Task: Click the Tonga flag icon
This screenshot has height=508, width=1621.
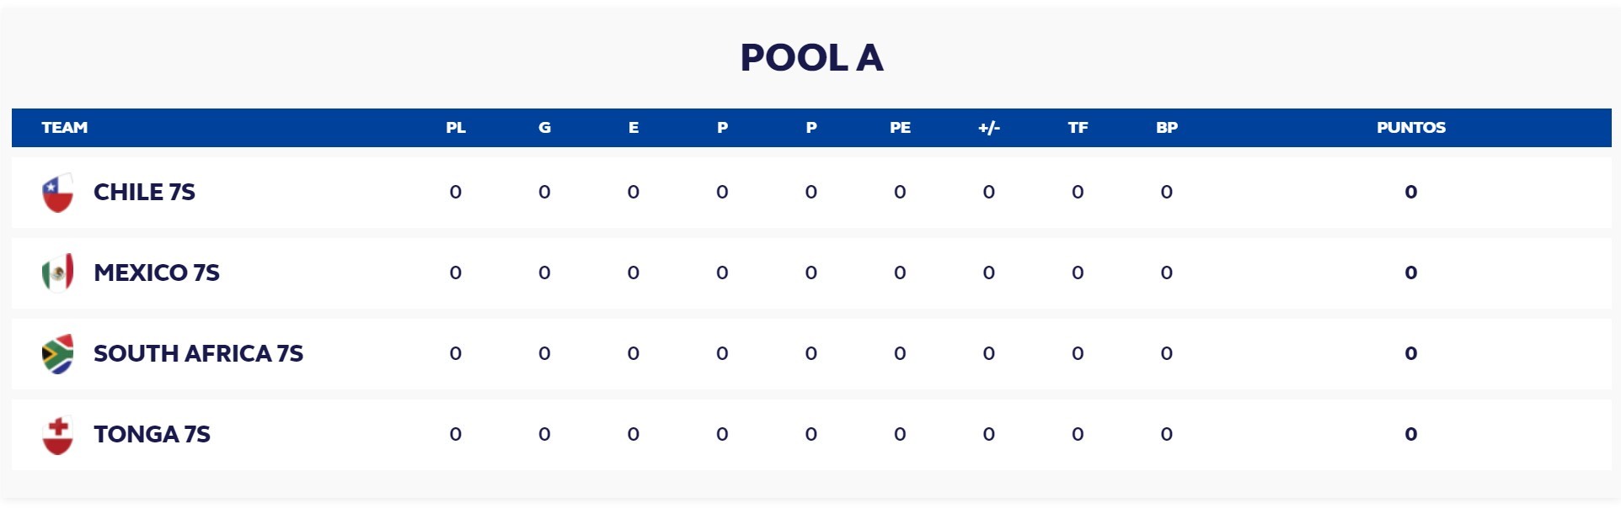Action: click(x=57, y=434)
